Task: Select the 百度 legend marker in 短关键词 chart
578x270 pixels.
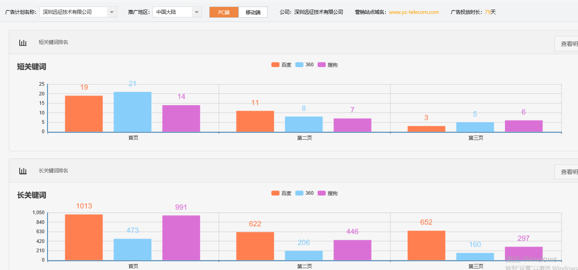Action: (275, 65)
